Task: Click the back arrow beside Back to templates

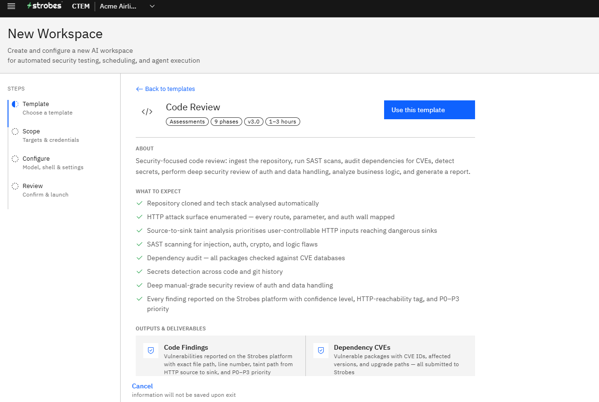Action: 139,89
